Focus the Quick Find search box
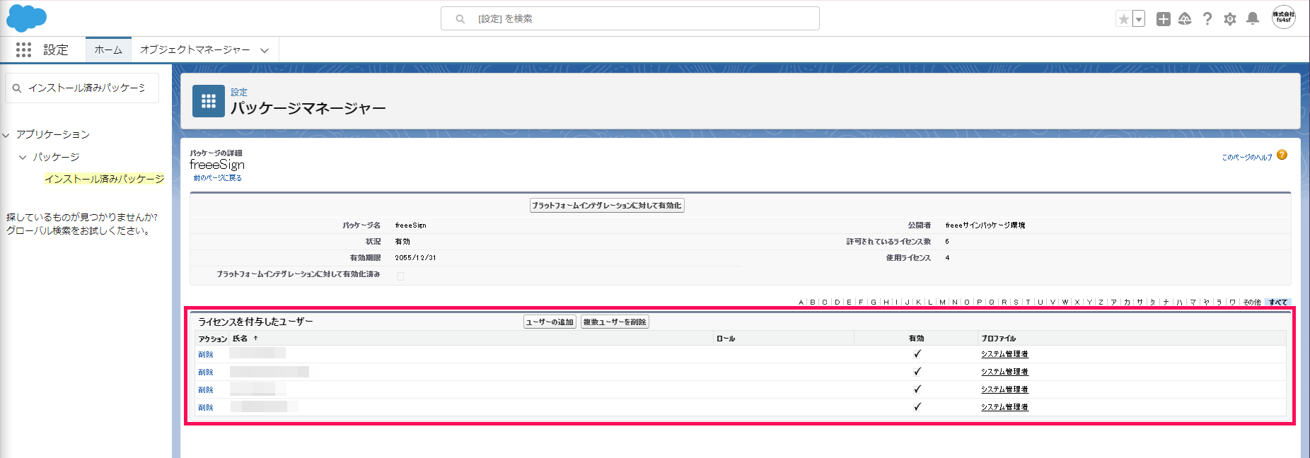 (82, 88)
